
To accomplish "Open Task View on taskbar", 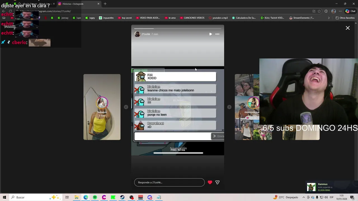I will pos(67,197).
